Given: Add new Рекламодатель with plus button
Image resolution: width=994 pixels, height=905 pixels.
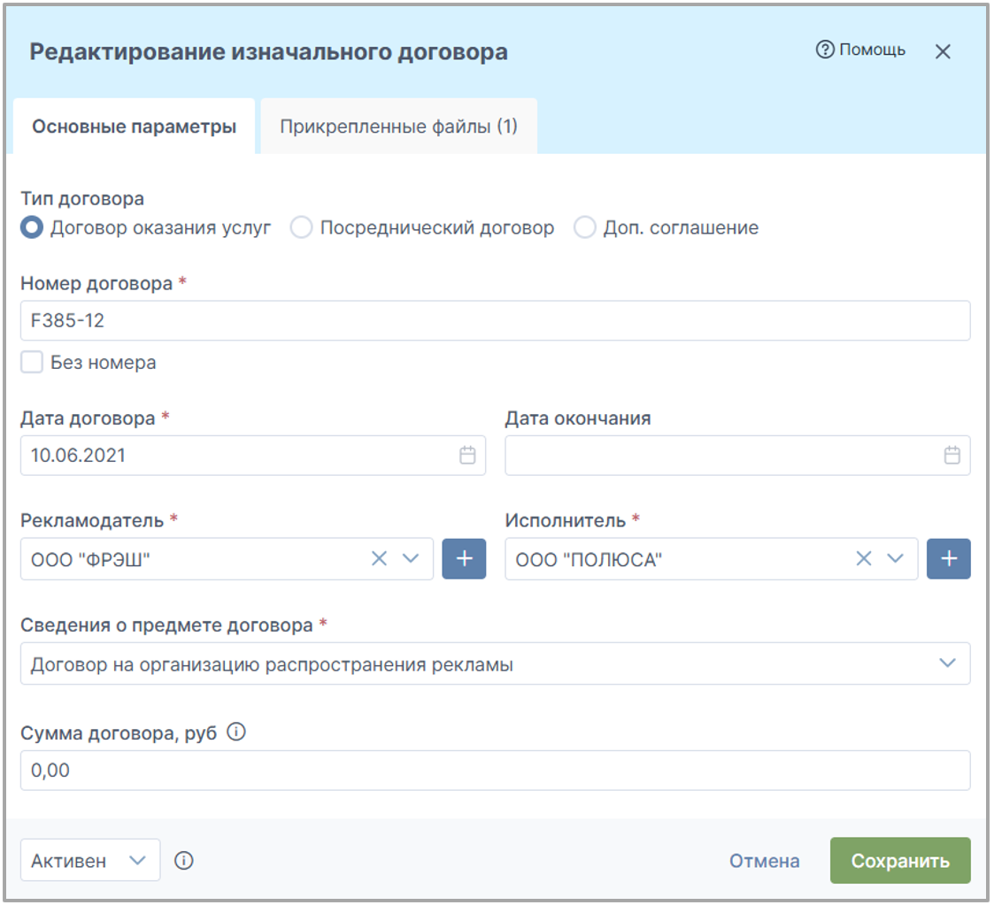Looking at the screenshot, I should coord(464,558).
